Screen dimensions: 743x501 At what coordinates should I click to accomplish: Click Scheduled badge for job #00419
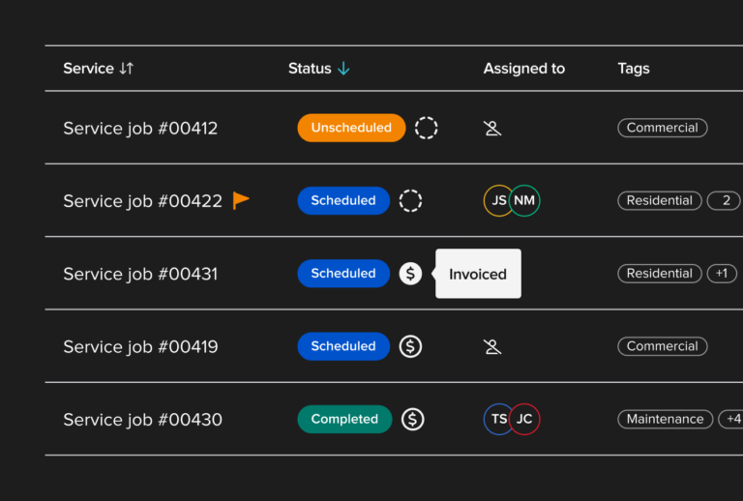point(343,346)
